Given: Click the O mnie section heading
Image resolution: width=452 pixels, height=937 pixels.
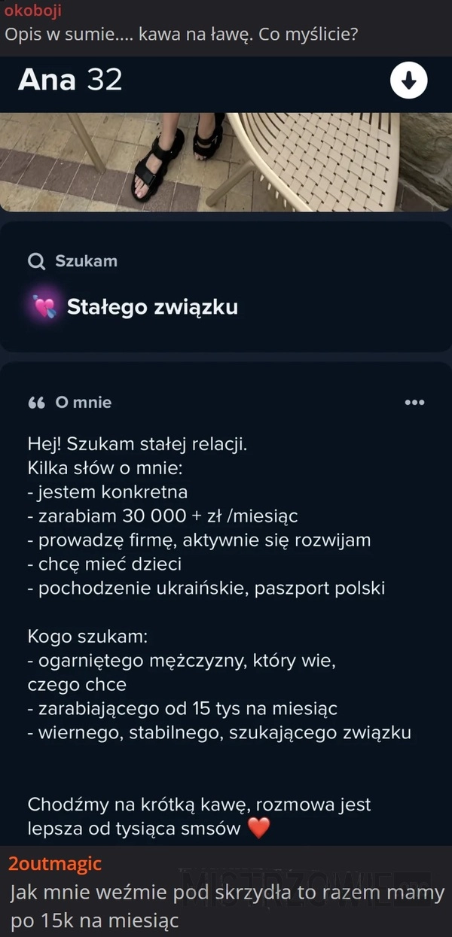Looking at the screenshot, I should click(x=84, y=403).
